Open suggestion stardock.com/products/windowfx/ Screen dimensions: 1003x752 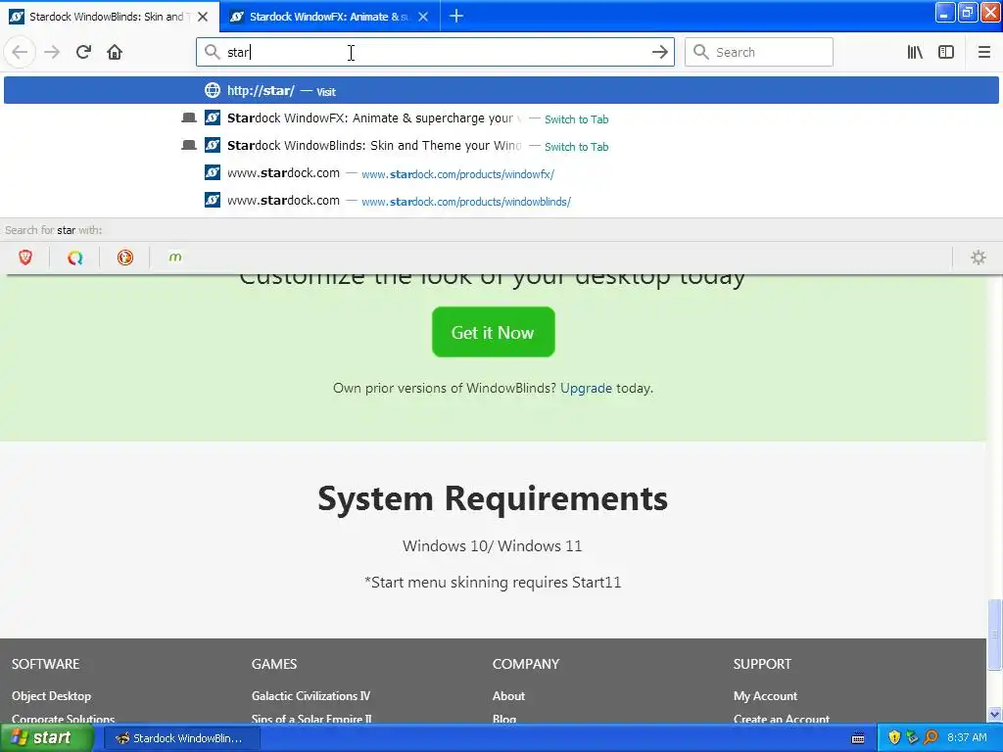point(501,173)
